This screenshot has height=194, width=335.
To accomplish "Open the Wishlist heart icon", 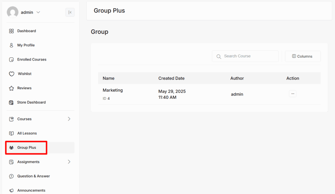I will pyautogui.click(x=11, y=74).
